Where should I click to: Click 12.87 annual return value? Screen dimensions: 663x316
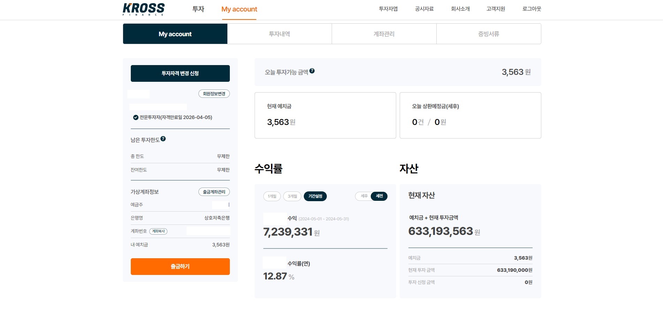[x=275, y=276]
